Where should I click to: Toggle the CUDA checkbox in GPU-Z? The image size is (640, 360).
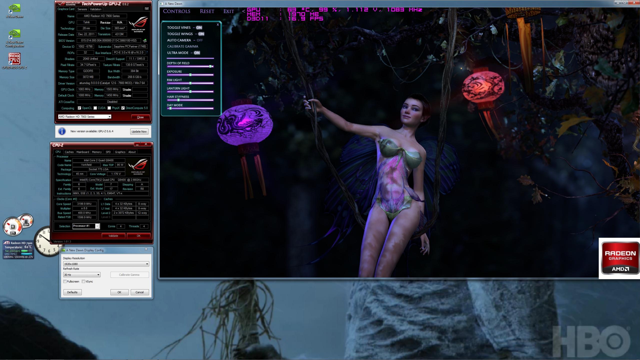point(95,108)
